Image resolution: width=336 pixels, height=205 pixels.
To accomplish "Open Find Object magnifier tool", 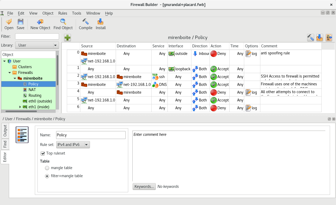I will coord(63,22).
